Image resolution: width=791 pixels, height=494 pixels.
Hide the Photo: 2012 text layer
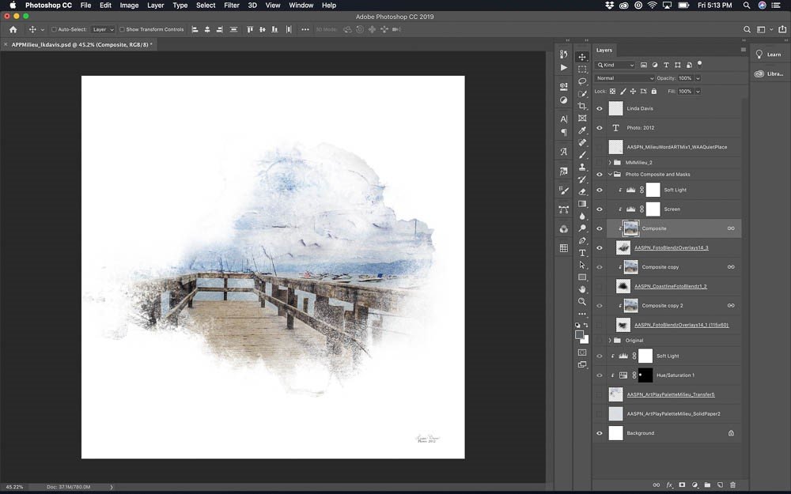point(600,127)
